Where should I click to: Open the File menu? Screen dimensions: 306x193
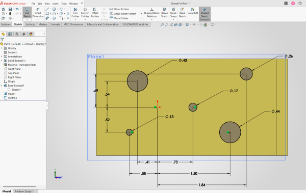coord(33,4)
